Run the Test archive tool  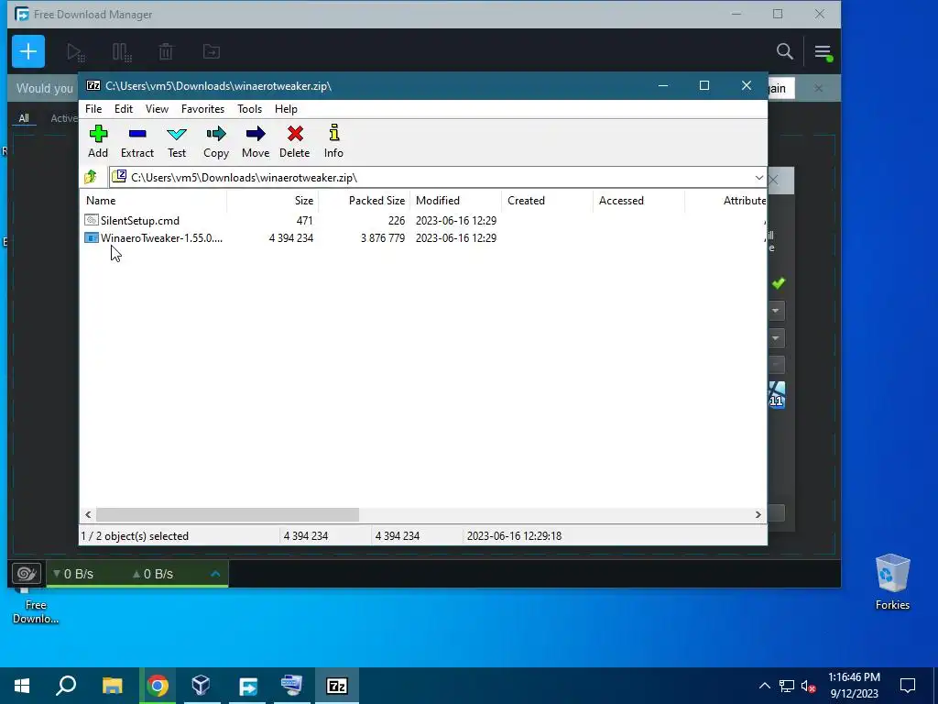coord(177,142)
